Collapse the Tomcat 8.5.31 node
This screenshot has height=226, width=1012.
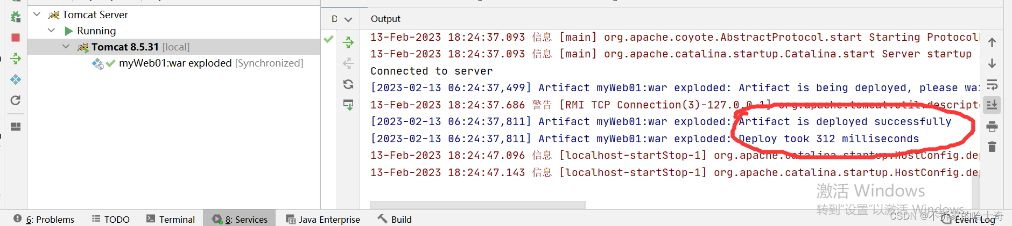click(x=66, y=47)
